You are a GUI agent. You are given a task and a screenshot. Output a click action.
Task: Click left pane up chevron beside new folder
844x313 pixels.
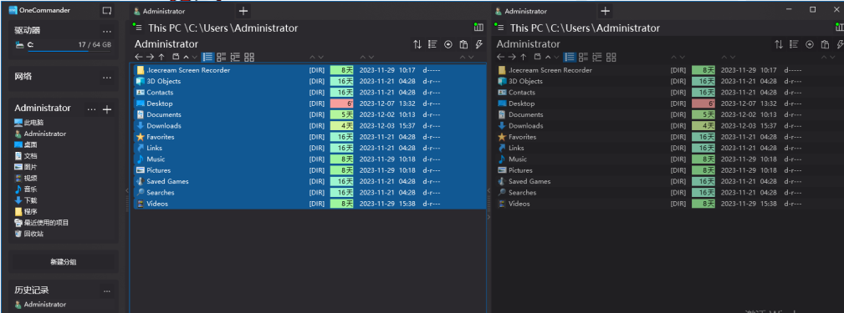pyautogui.click(x=187, y=57)
